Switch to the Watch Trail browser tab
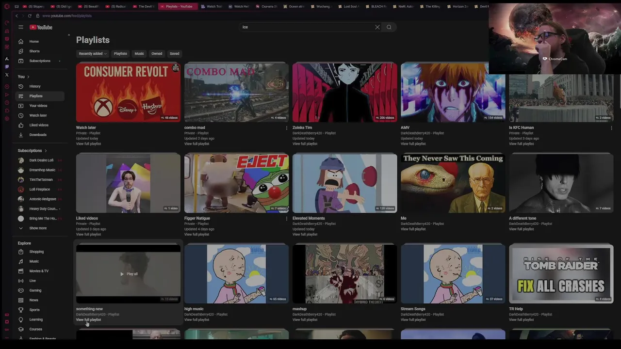Viewport: 621px width, 349px height. (212, 7)
